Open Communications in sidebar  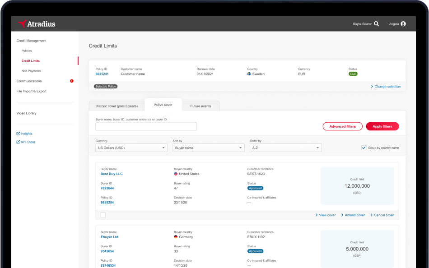click(x=29, y=81)
